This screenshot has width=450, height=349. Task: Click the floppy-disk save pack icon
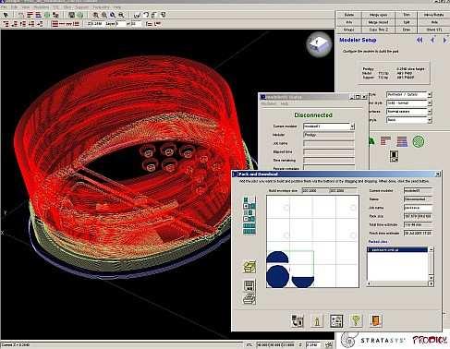pyautogui.click(x=249, y=285)
